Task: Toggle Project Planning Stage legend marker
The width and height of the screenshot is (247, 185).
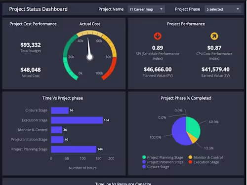Action: [x=144, y=157]
